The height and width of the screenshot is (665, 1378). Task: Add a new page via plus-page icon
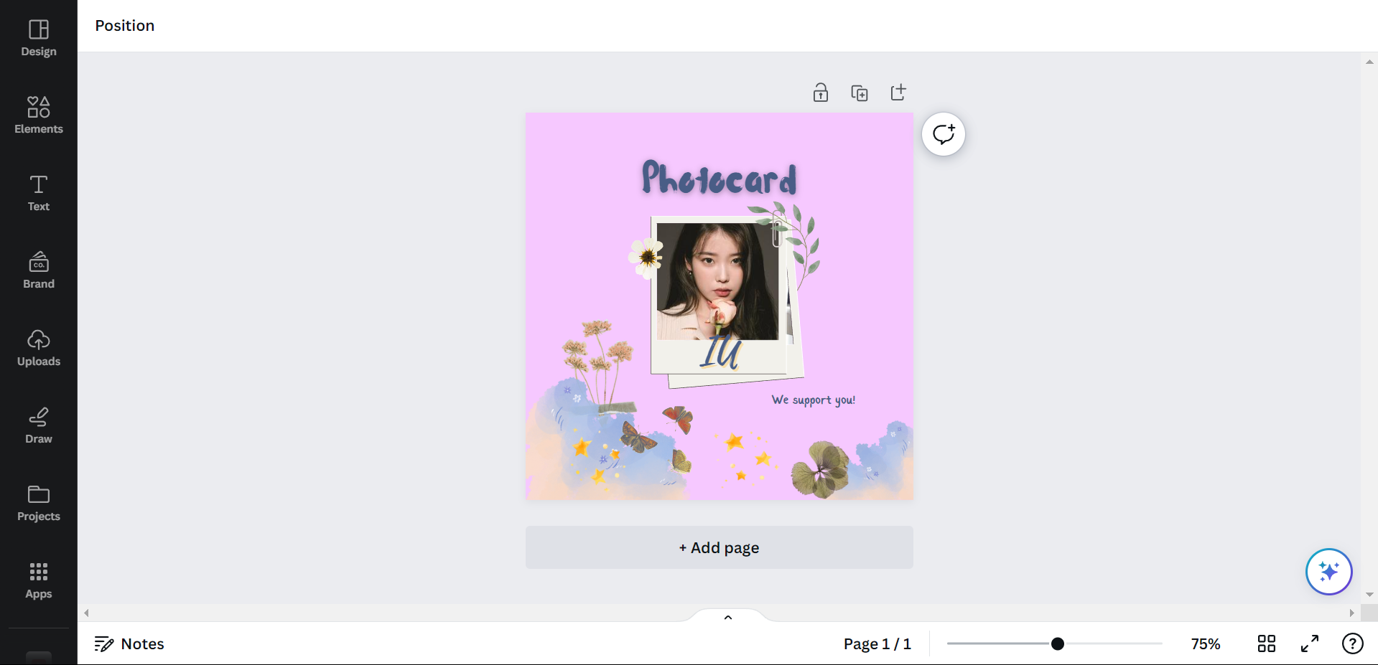pos(898,93)
